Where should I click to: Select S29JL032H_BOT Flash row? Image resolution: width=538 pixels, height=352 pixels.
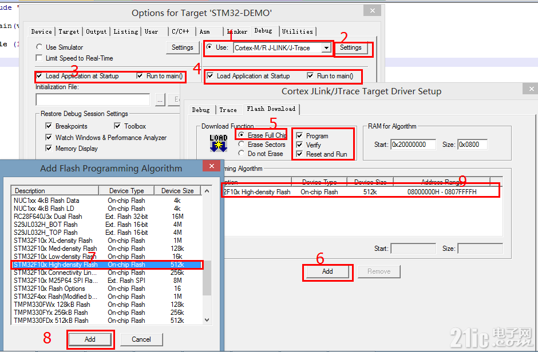[x=106, y=224]
